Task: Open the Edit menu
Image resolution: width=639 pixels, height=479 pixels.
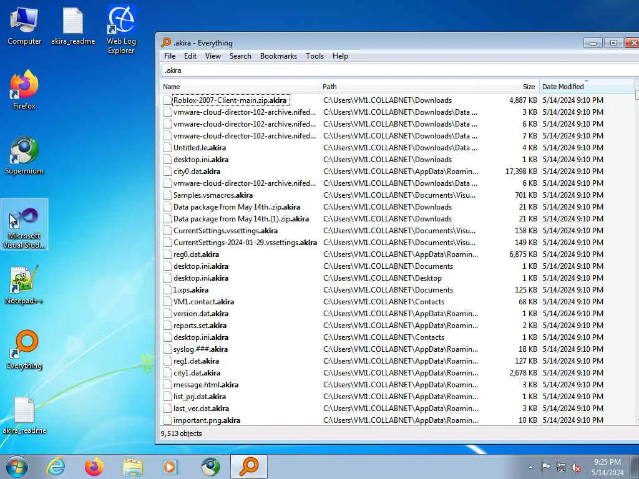Action: 190,56
